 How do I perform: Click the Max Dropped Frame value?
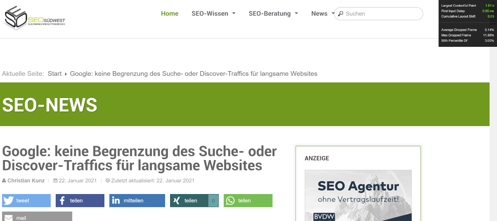tap(488, 35)
